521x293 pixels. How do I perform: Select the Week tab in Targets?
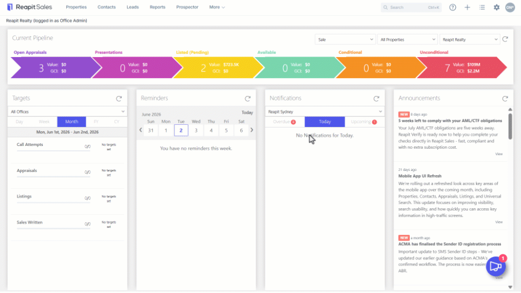tap(44, 122)
